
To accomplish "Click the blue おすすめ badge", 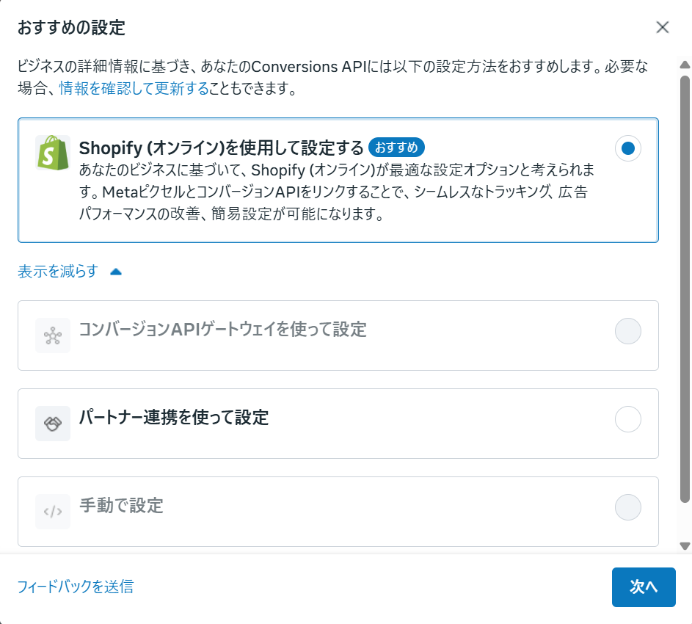I will [x=396, y=147].
